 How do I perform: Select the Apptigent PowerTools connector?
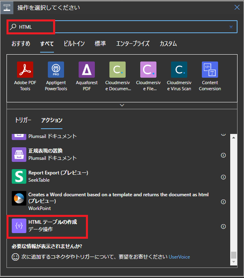tap(56, 76)
